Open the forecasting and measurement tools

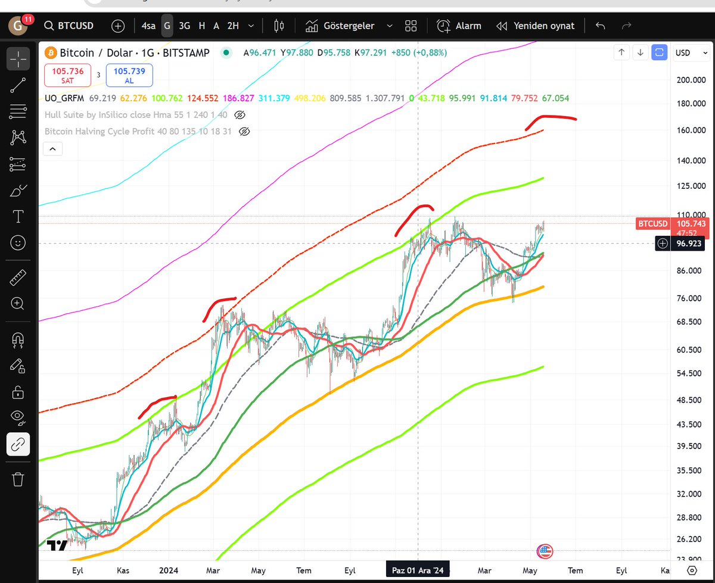pos(18,164)
